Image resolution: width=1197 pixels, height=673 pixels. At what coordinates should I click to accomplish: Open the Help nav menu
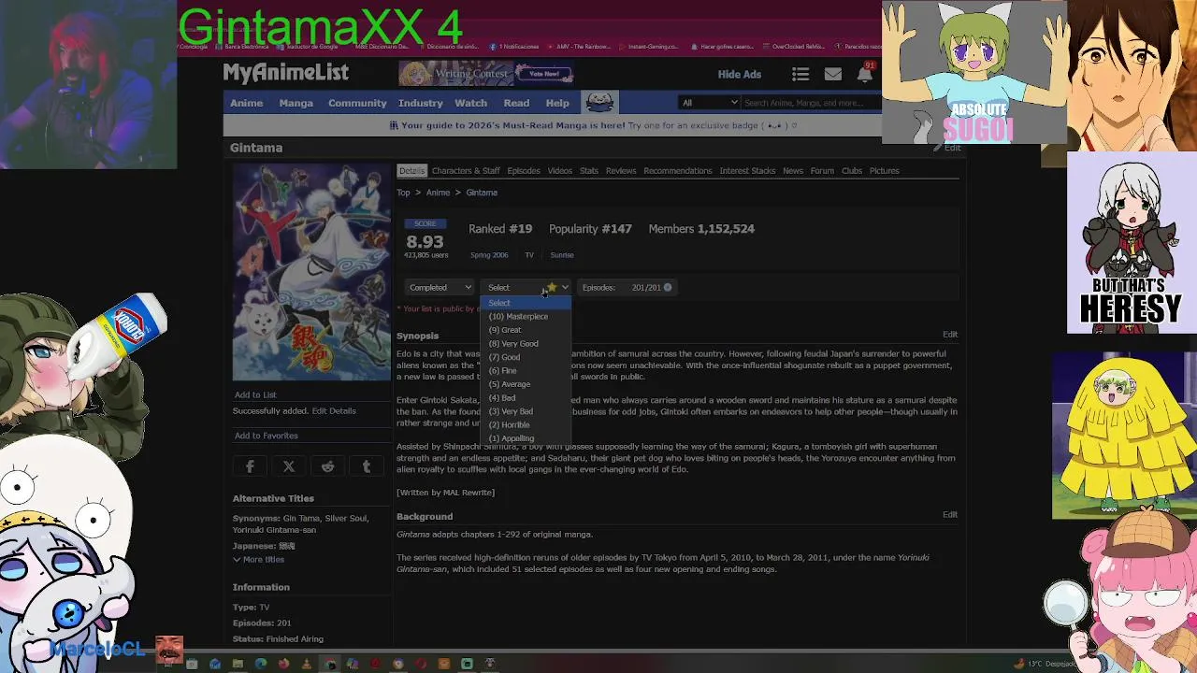[557, 103]
